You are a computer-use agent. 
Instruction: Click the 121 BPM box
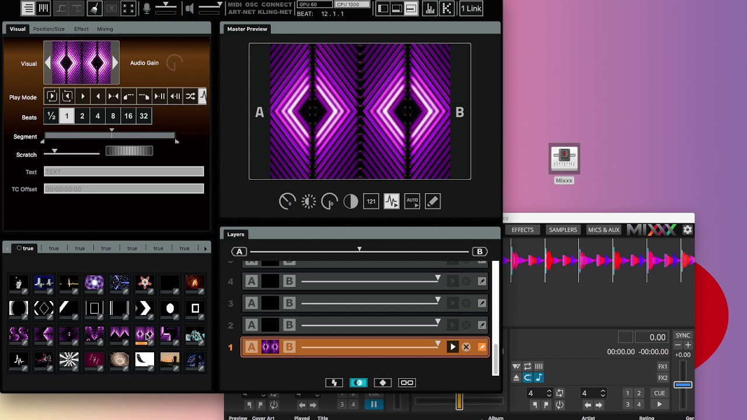coord(371,202)
